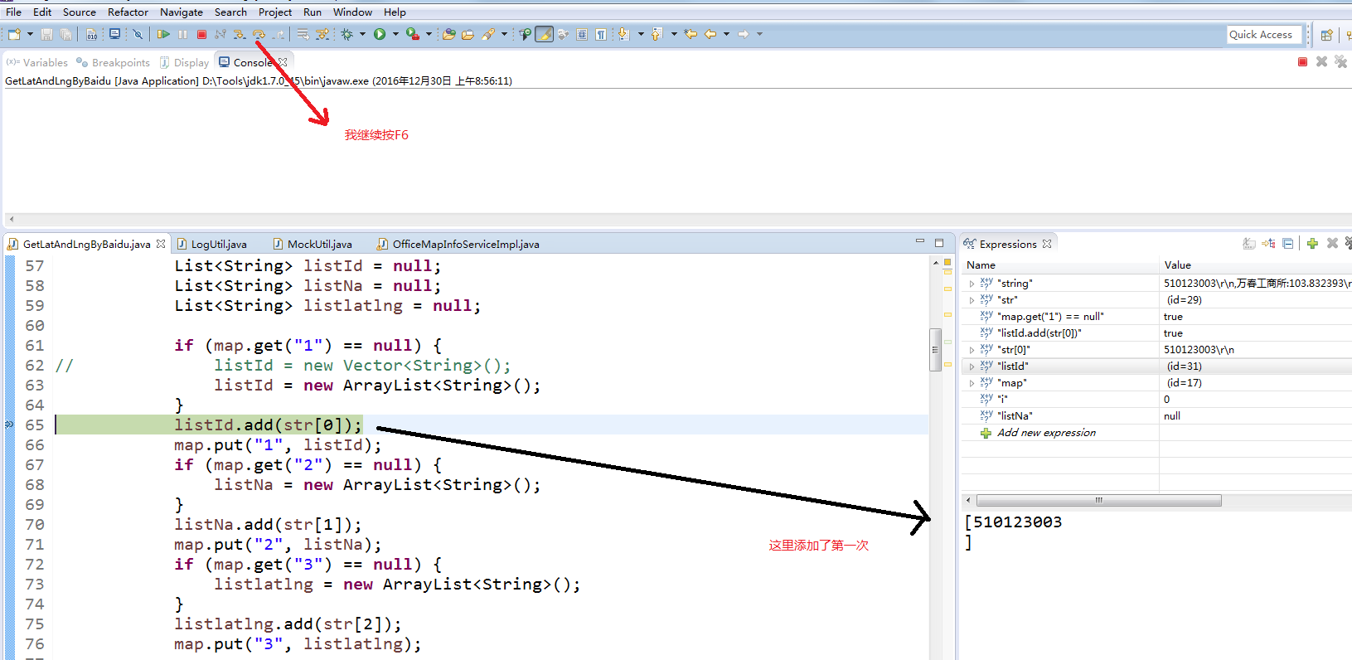Image resolution: width=1352 pixels, height=660 pixels.
Task: Click the green plus in Expressions toolbar
Action: point(1312,244)
